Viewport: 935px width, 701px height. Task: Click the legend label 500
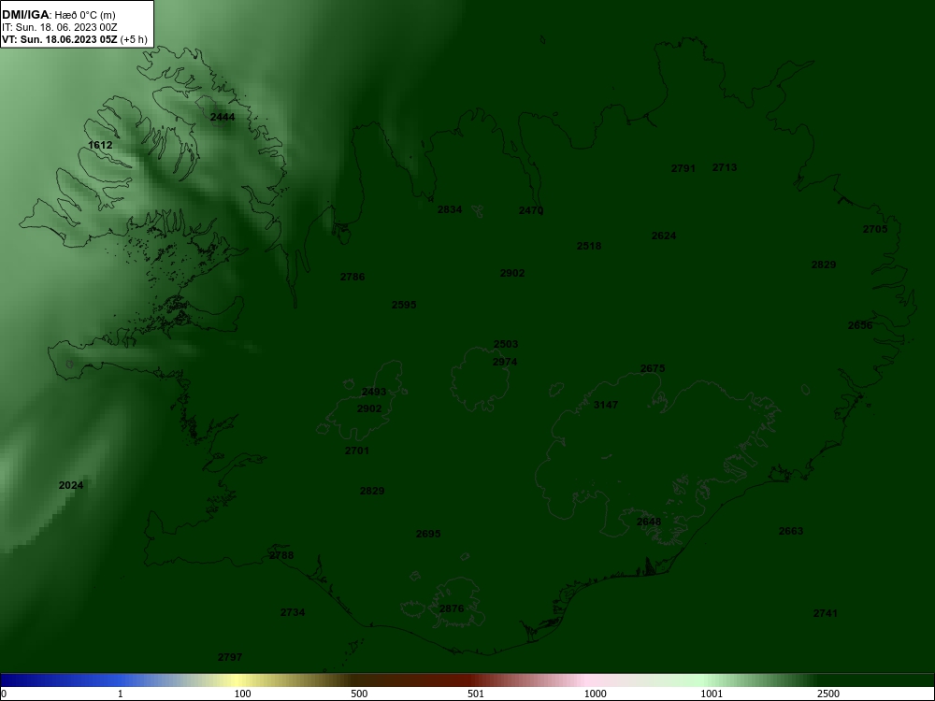360,694
